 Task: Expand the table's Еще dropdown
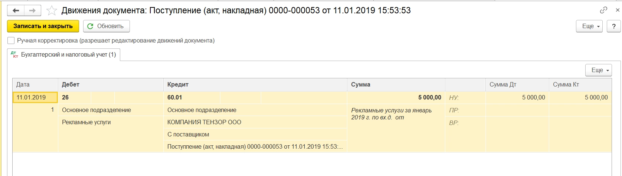598,70
